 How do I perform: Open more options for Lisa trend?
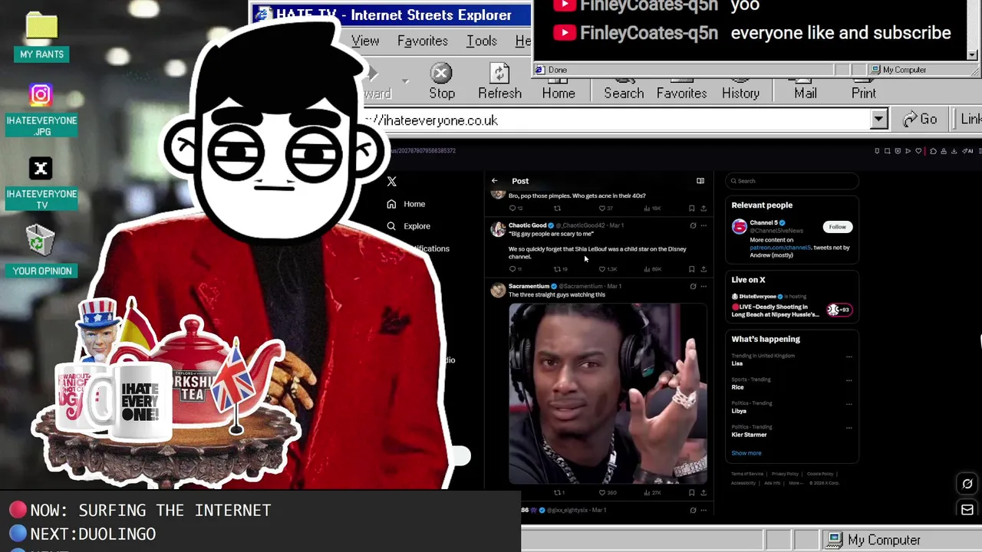(x=849, y=356)
